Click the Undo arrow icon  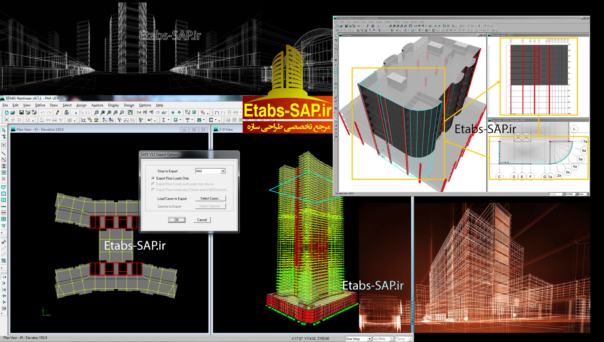(x=43, y=113)
